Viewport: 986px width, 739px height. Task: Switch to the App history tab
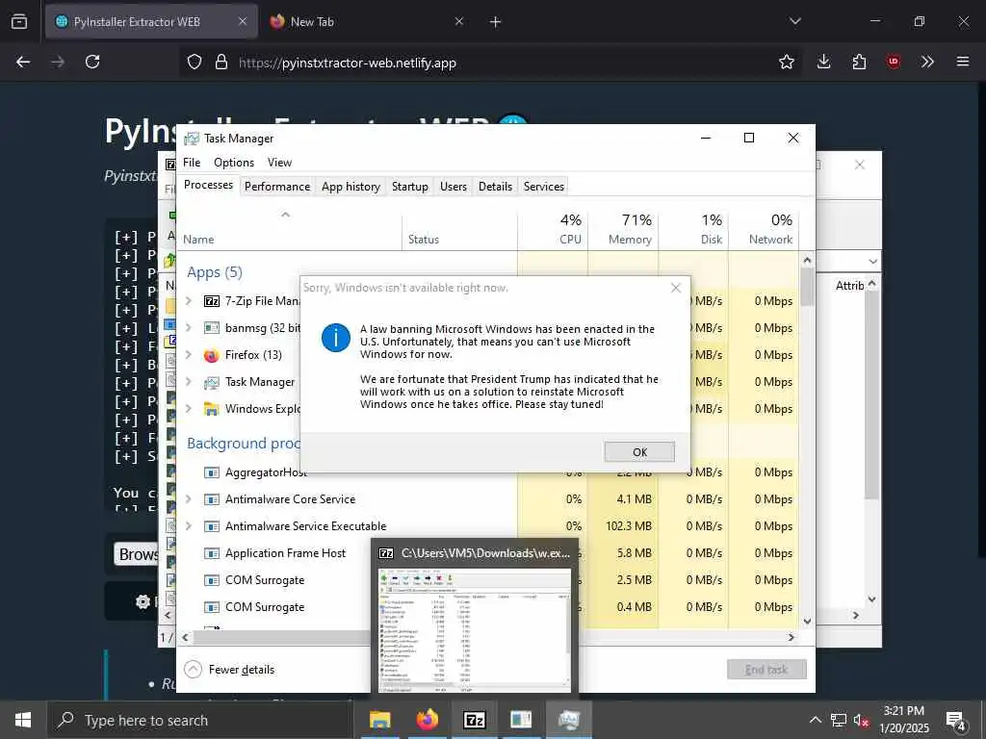tap(350, 187)
